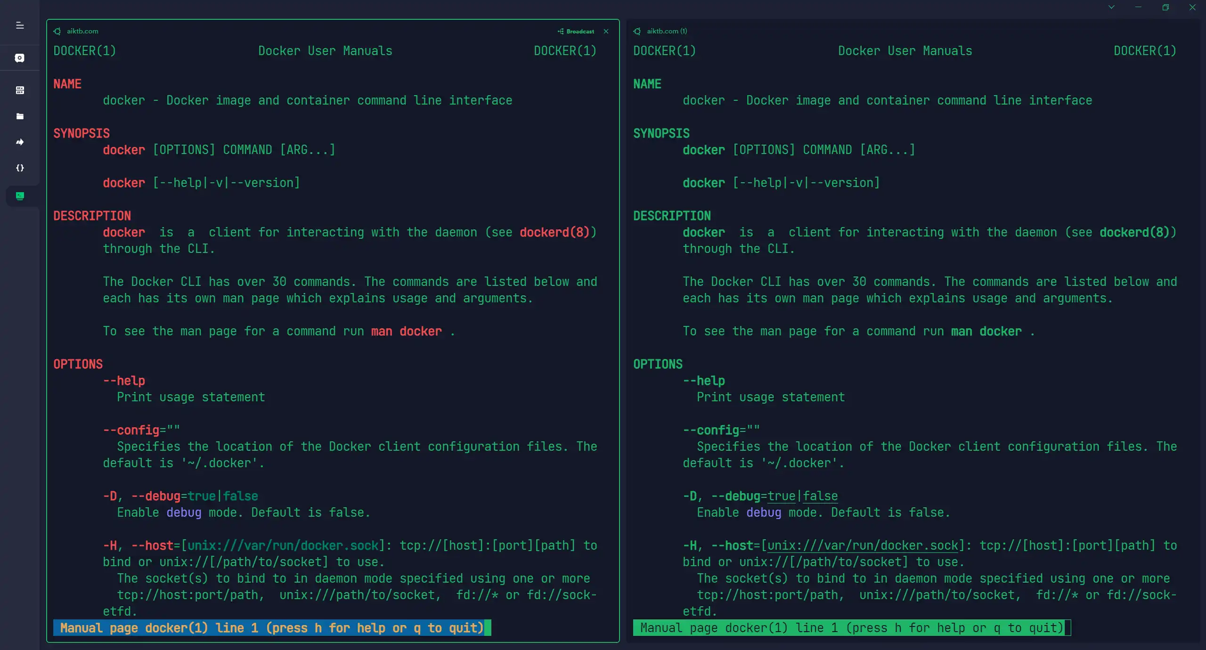This screenshot has height=650, width=1206.
Task: Click 'man docker' command in left pane
Action: pyautogui.click(x=407, y=332)
